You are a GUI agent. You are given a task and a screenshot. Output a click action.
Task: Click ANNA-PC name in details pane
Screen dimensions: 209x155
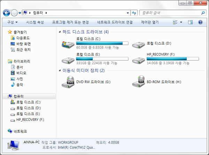click(32, 142)
